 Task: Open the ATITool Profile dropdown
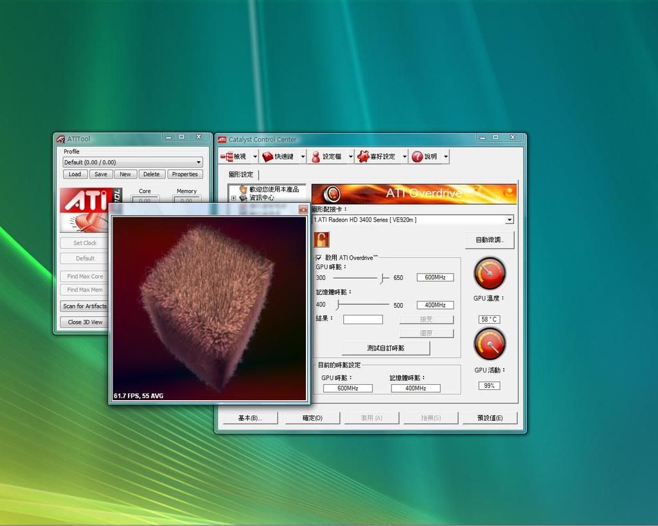199,162
